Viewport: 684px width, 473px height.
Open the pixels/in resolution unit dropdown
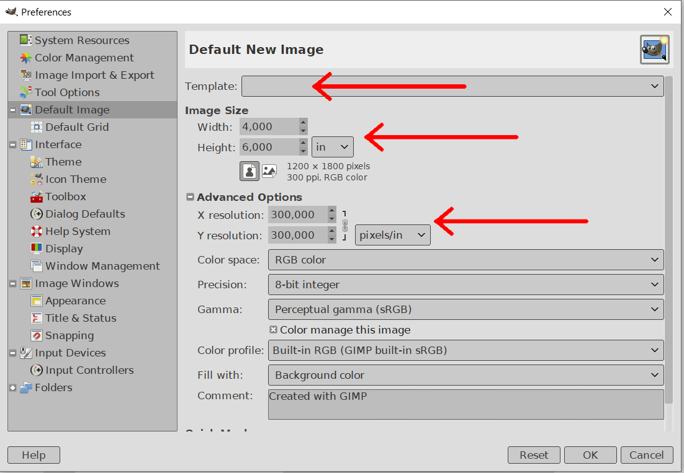393,235
